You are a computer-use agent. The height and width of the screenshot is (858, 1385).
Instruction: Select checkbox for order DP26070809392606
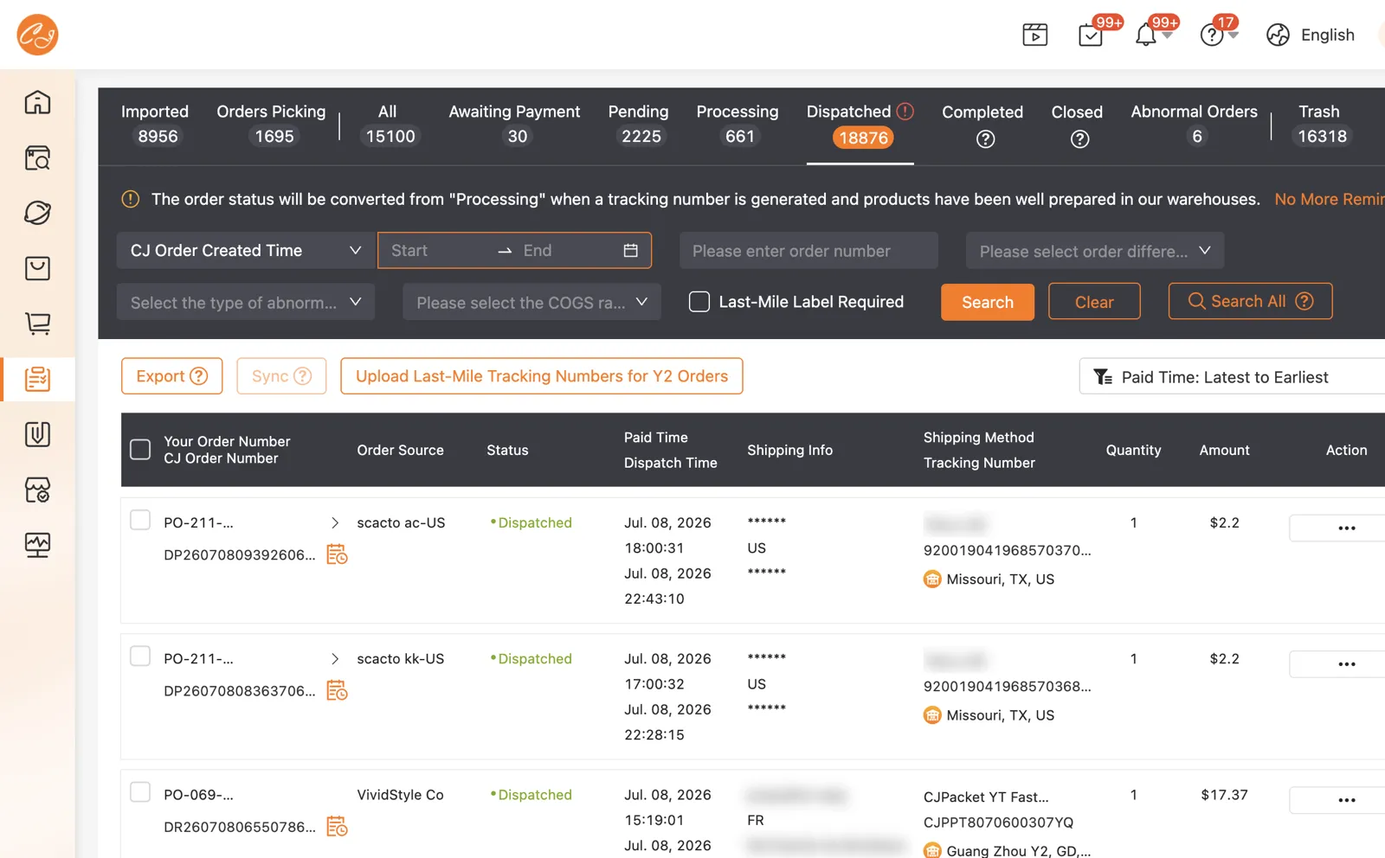[x=139, y=521]
